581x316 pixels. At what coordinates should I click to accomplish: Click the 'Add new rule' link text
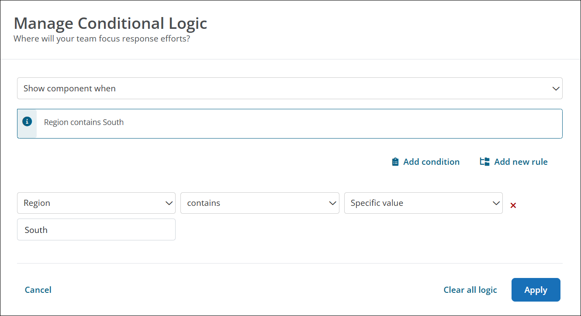point(521,162)
